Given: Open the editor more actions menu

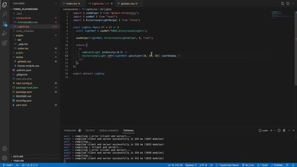Looking at the screenshot, I should [x=293, y=3].
